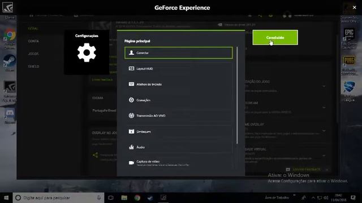Open Layout HUD settings
Viewport: 362px width, 203px height.
179,69
